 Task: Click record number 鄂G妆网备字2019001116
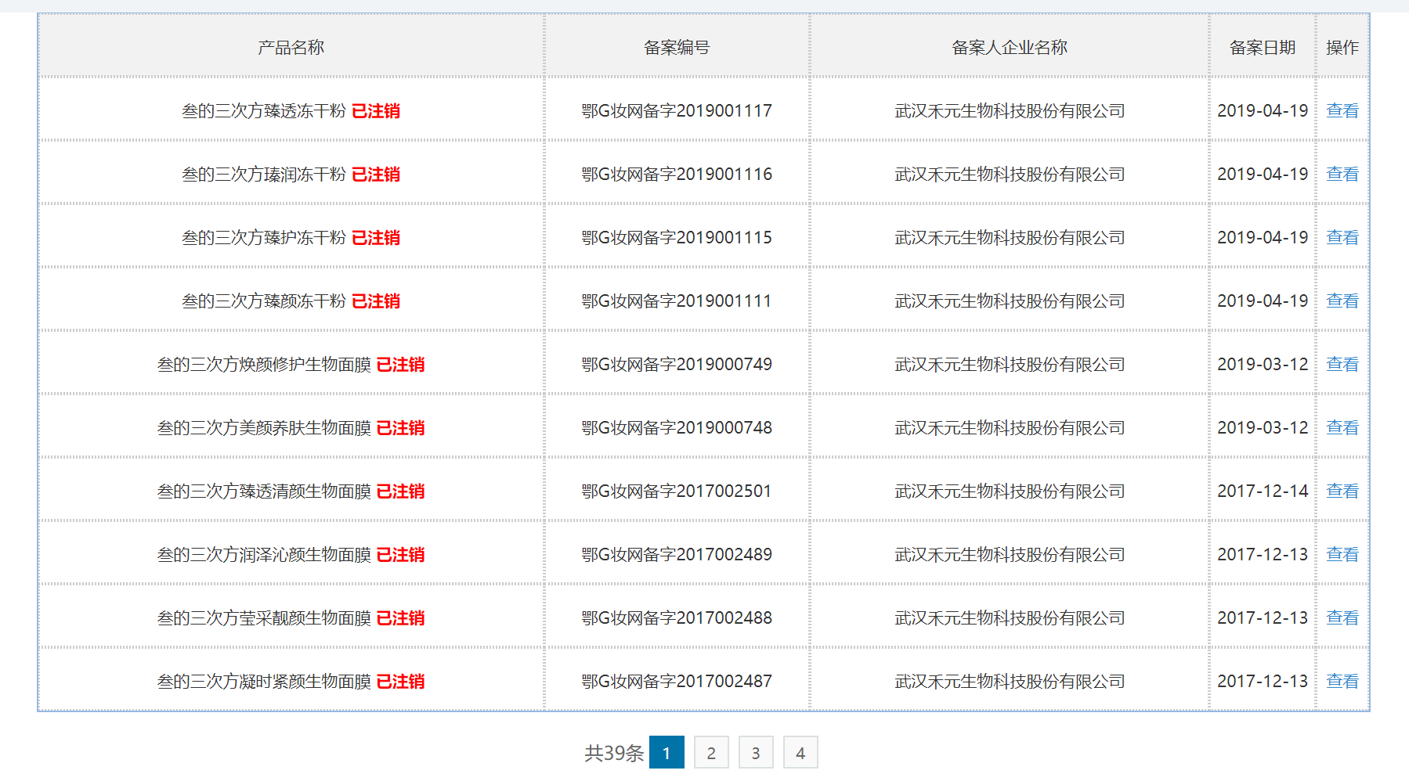tap(677, 174)
